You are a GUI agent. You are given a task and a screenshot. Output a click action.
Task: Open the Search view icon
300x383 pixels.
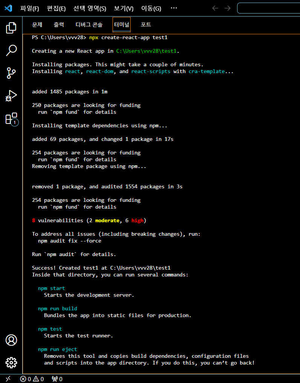[11, 50]
